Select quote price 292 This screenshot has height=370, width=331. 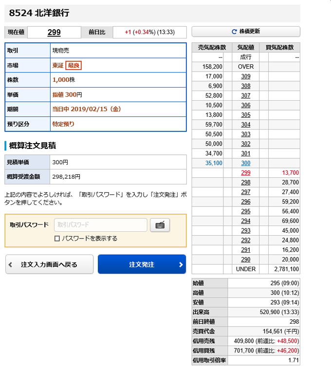point(246,240)
